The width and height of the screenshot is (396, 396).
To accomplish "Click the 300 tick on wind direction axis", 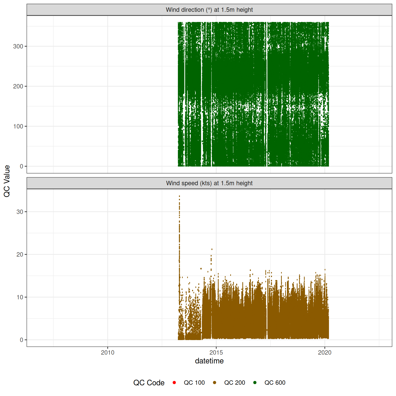I will point(18,46).
